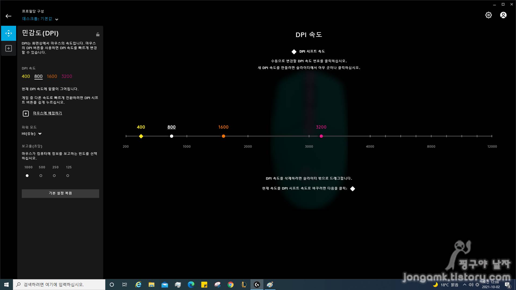The image size is (516, 290).
Task: Select the 125 report rate radio button
Action: click(x=68, y=176)
